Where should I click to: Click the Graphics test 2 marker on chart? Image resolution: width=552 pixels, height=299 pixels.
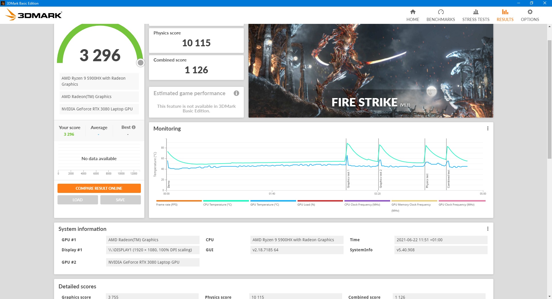(381, 179)
